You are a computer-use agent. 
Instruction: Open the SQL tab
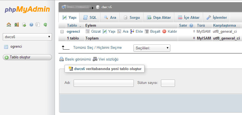pos(90,18)
